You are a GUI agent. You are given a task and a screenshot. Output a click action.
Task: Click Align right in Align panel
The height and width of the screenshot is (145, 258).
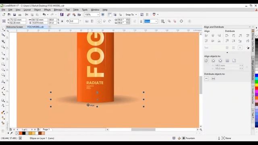coord(219,35)
